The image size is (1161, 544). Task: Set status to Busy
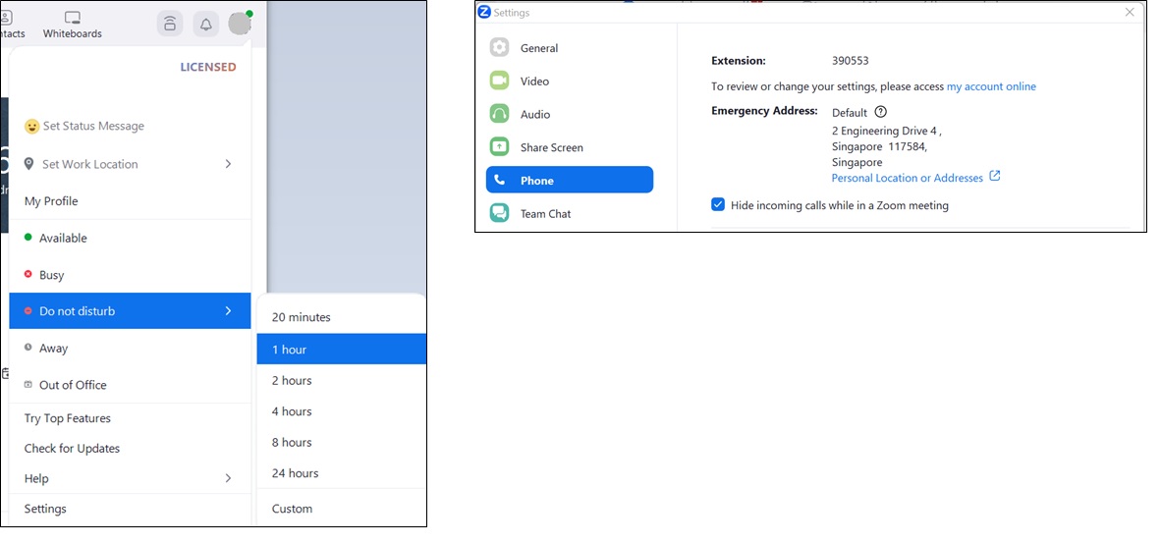(51, 275)
